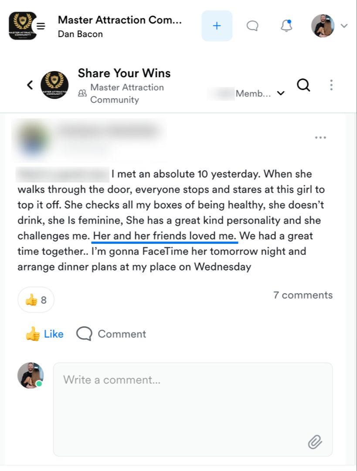357x471 pixels.
Task: Expand the Members dropdown chevron
Action: point(281,93)
